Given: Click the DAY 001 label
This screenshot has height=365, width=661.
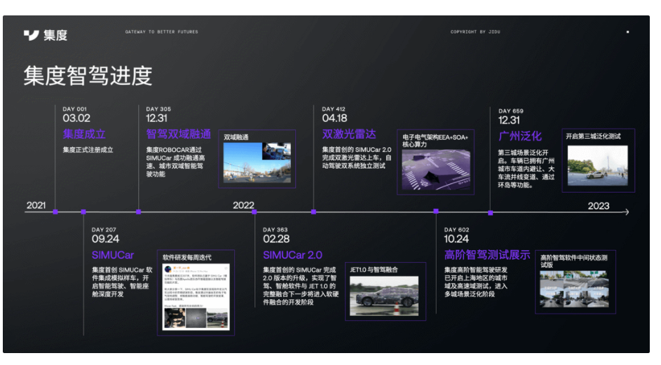Looking at the screenshot, I should (74, 109).
